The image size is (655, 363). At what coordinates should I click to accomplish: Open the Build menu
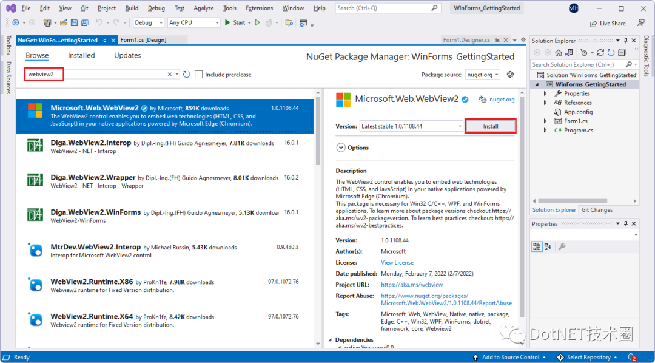click(132, 8)
